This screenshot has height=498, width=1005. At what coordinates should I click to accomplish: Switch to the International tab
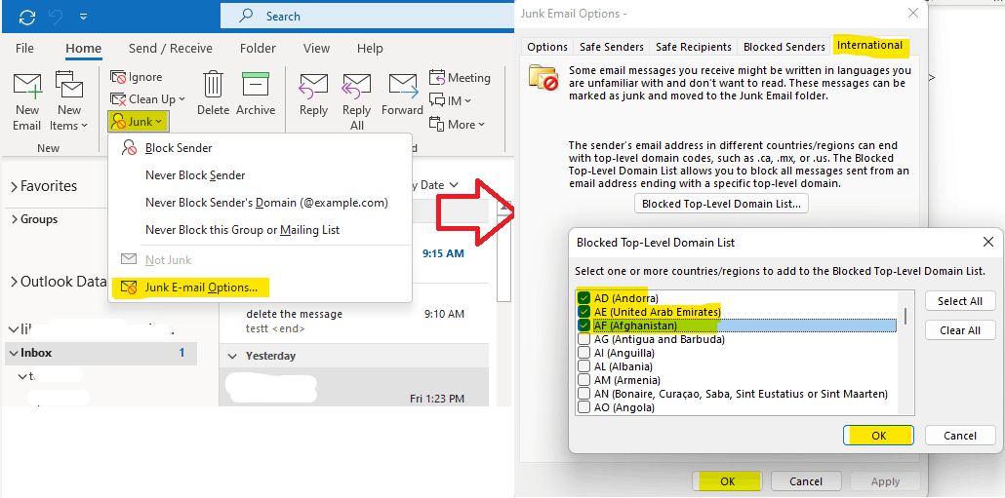pyautogui.click(x=869, y=45)
